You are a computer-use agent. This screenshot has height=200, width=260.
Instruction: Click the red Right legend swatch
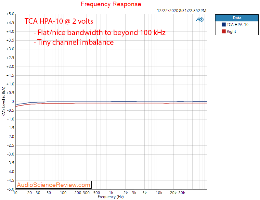coord(224,31)
